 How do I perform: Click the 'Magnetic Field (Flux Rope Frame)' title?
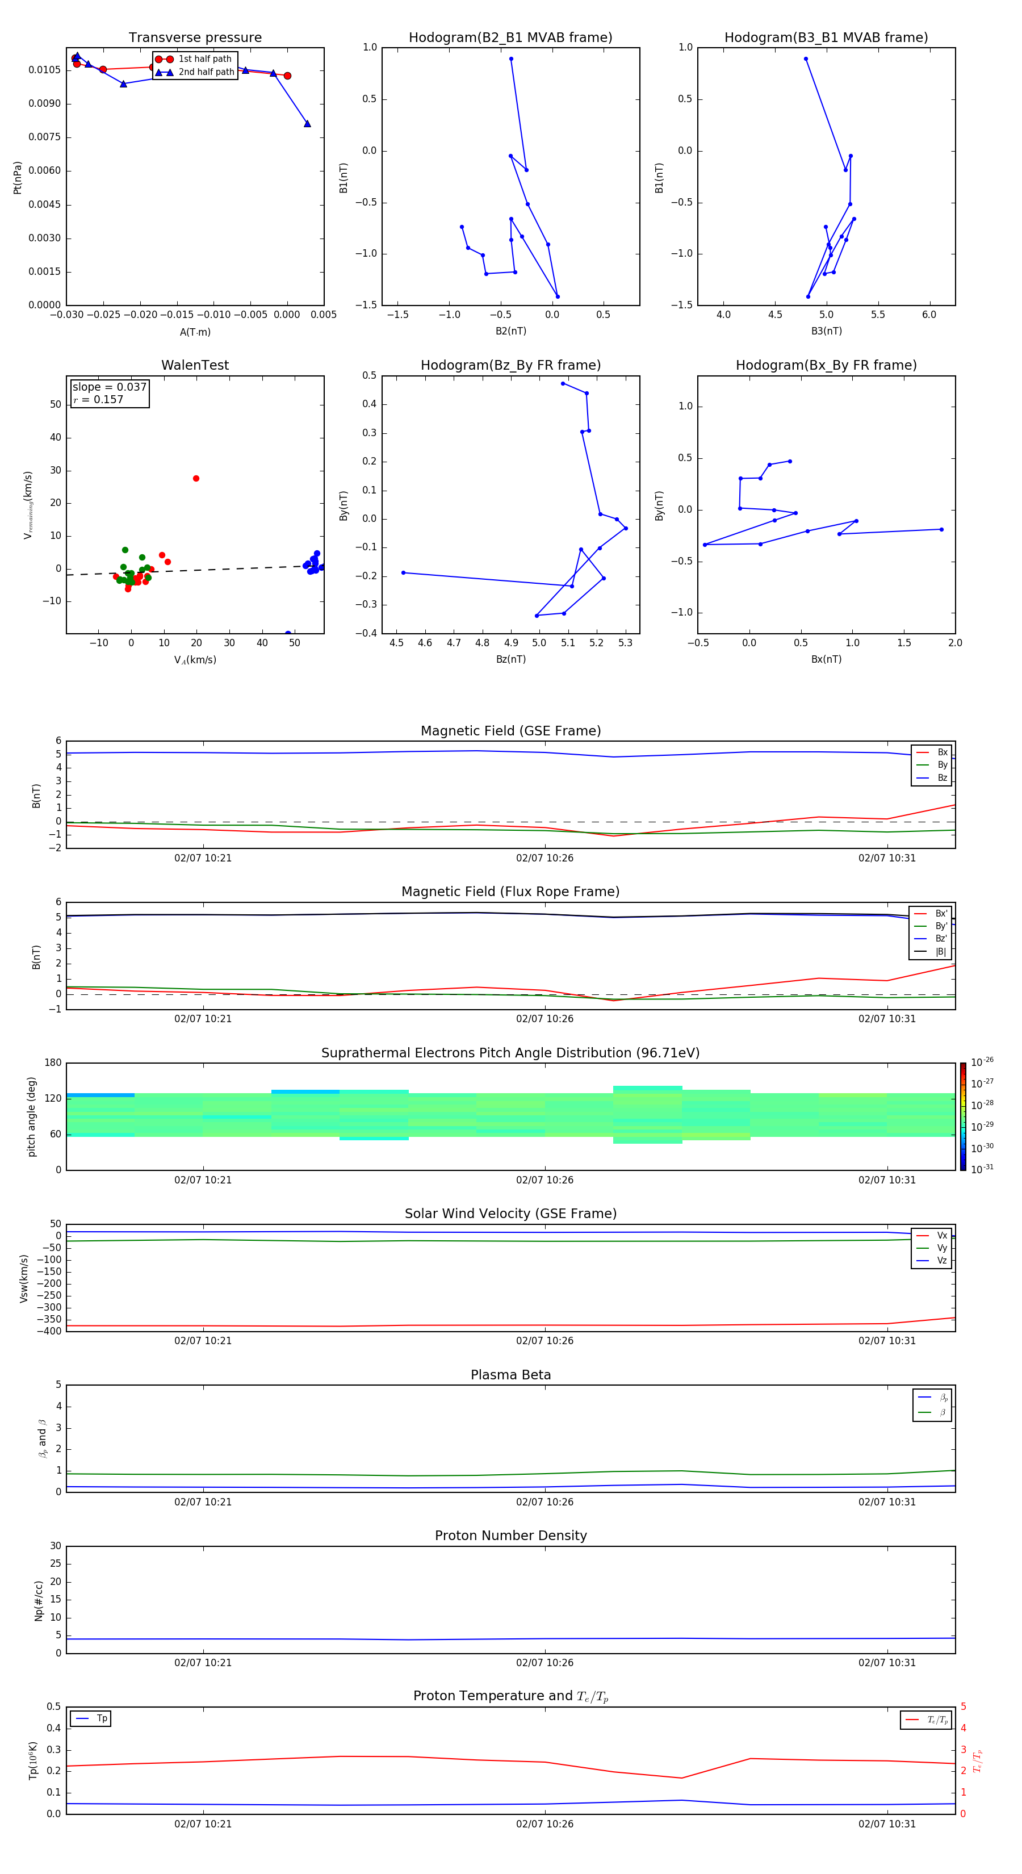[510, 892]
